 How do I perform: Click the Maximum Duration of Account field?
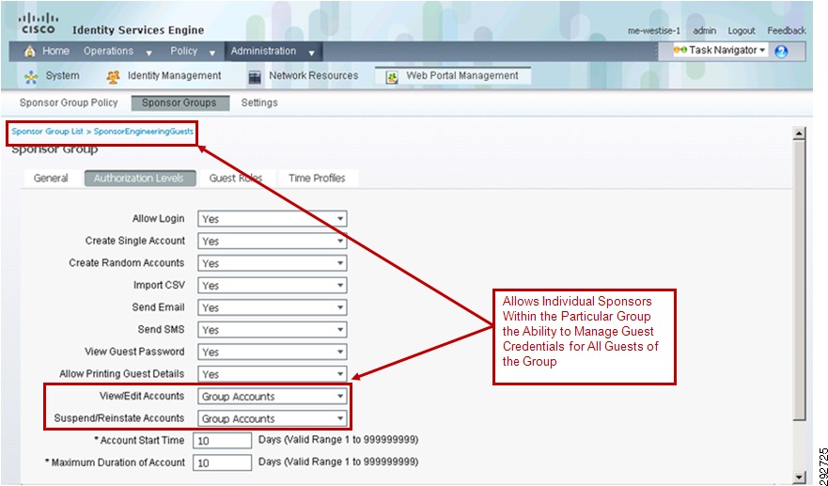pyautogui.click(x=223, y=462)
